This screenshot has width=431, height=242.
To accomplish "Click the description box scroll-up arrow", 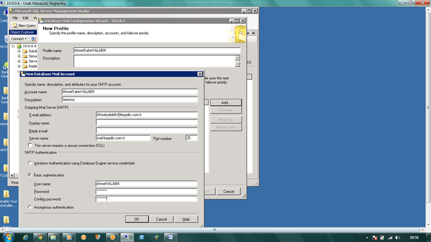I will [237, 58].
